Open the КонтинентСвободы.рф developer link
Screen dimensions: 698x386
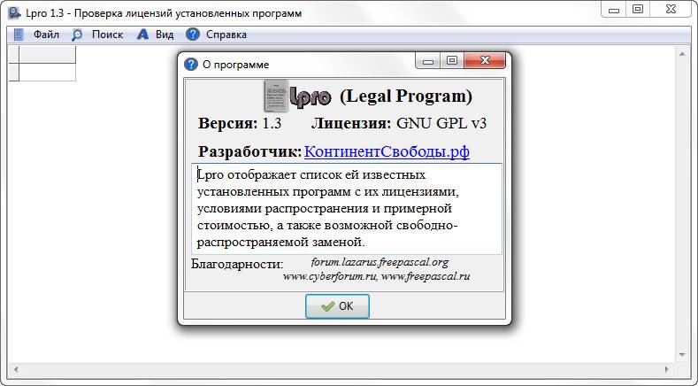(x=387, y=151)
